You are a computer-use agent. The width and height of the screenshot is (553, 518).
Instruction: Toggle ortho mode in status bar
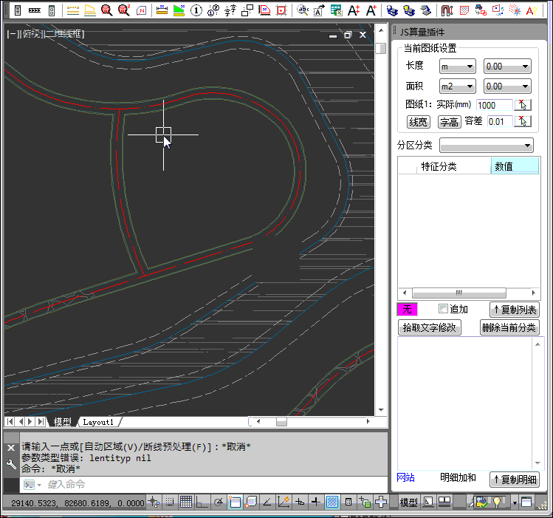pos(202,502)
